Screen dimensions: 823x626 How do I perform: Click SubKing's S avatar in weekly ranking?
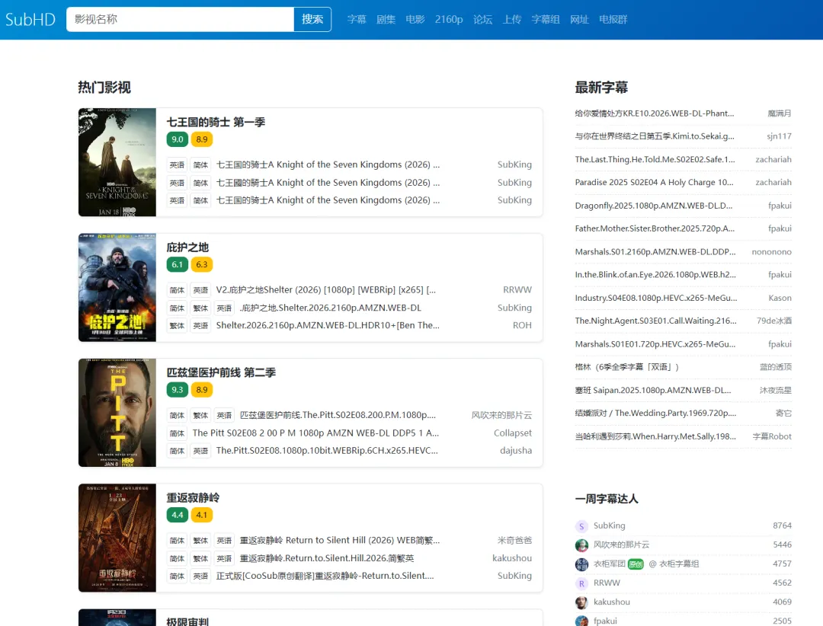click(581, 526)
